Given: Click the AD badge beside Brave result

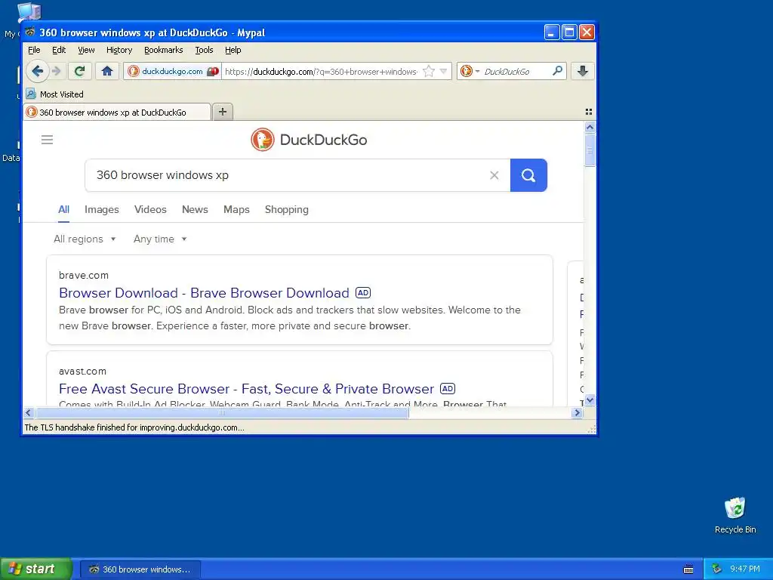Looking at the screenshot, I should pos(363,292).
